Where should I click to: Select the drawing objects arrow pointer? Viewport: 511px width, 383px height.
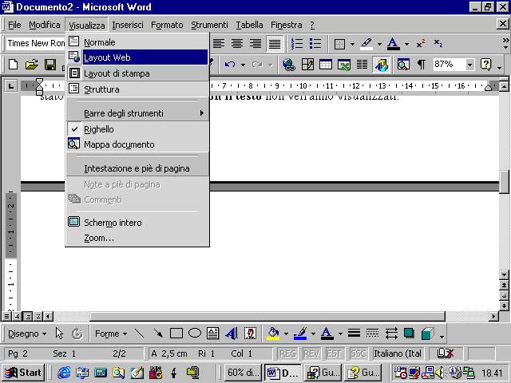[x=59, y=334]
